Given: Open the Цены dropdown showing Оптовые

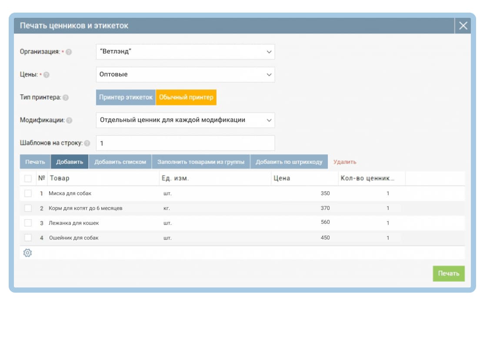Looking at the screenshot, I should point(185,75).
